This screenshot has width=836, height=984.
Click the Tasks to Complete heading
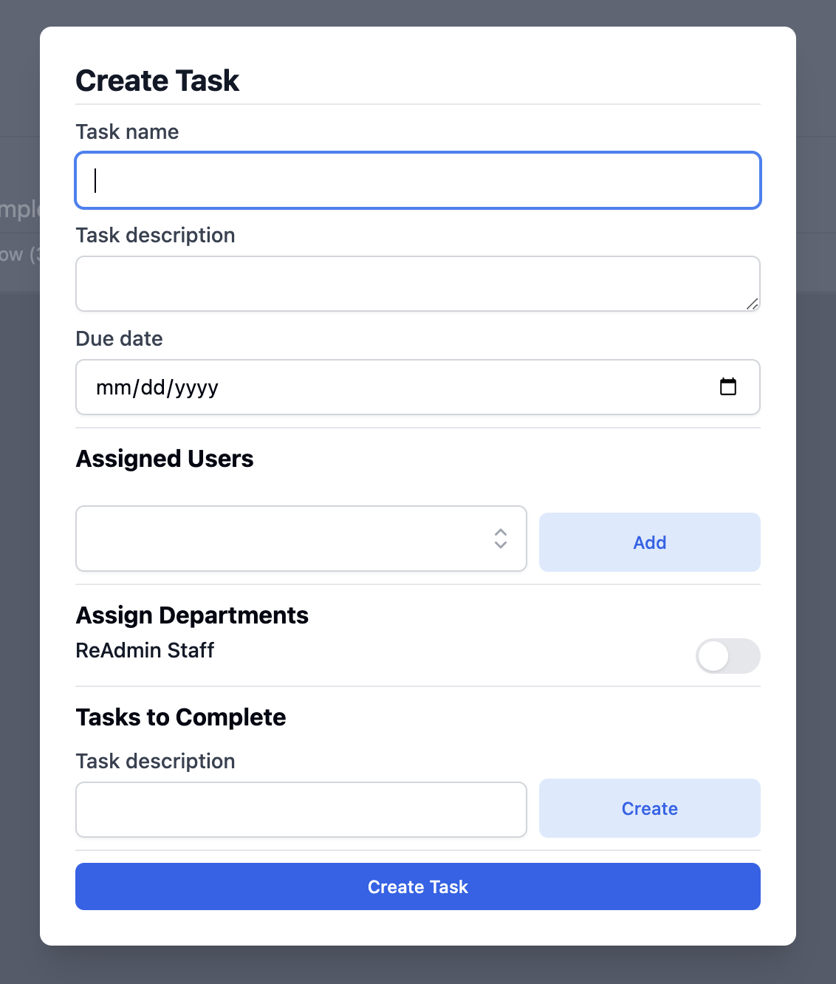click(180, 717)
